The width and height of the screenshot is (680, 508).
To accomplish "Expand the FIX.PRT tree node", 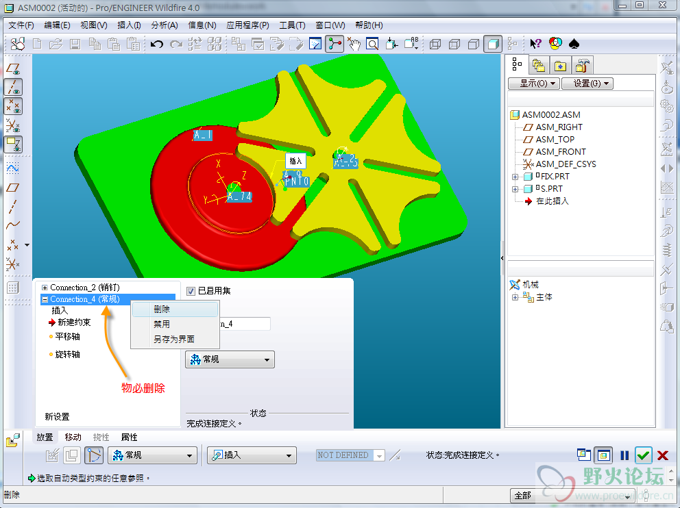I will (x=515, y=177).
